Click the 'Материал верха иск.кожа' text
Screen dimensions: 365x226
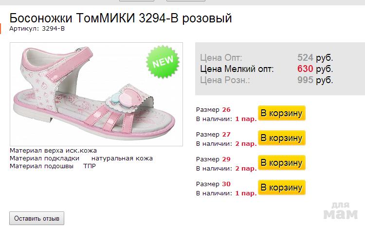53,151
